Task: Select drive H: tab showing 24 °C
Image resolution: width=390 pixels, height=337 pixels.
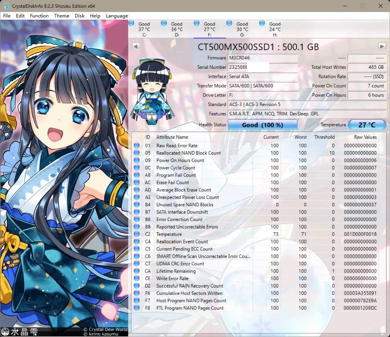Action: pos(275,29)
